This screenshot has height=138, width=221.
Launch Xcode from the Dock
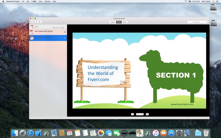point(38,133)
